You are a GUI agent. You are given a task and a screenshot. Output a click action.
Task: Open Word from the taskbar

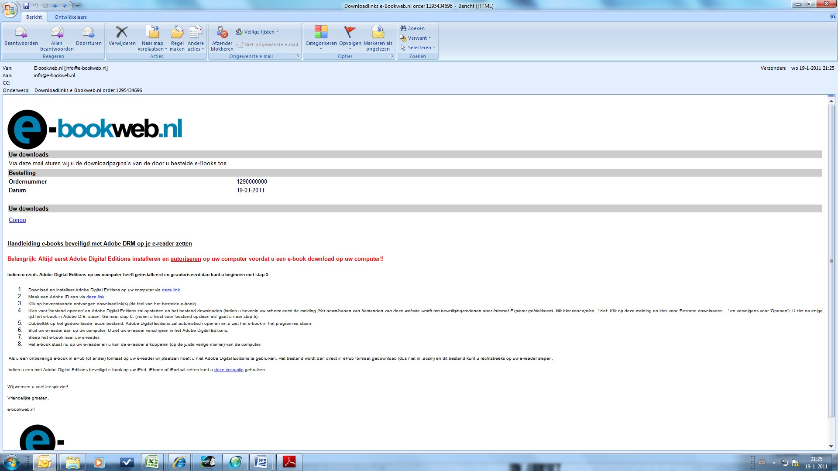coord(261,462)
